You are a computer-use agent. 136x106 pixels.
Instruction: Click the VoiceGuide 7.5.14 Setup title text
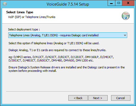pos(68,4)
